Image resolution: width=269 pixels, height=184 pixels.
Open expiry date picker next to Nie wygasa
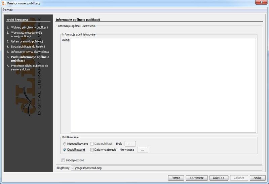click(142, 150)
